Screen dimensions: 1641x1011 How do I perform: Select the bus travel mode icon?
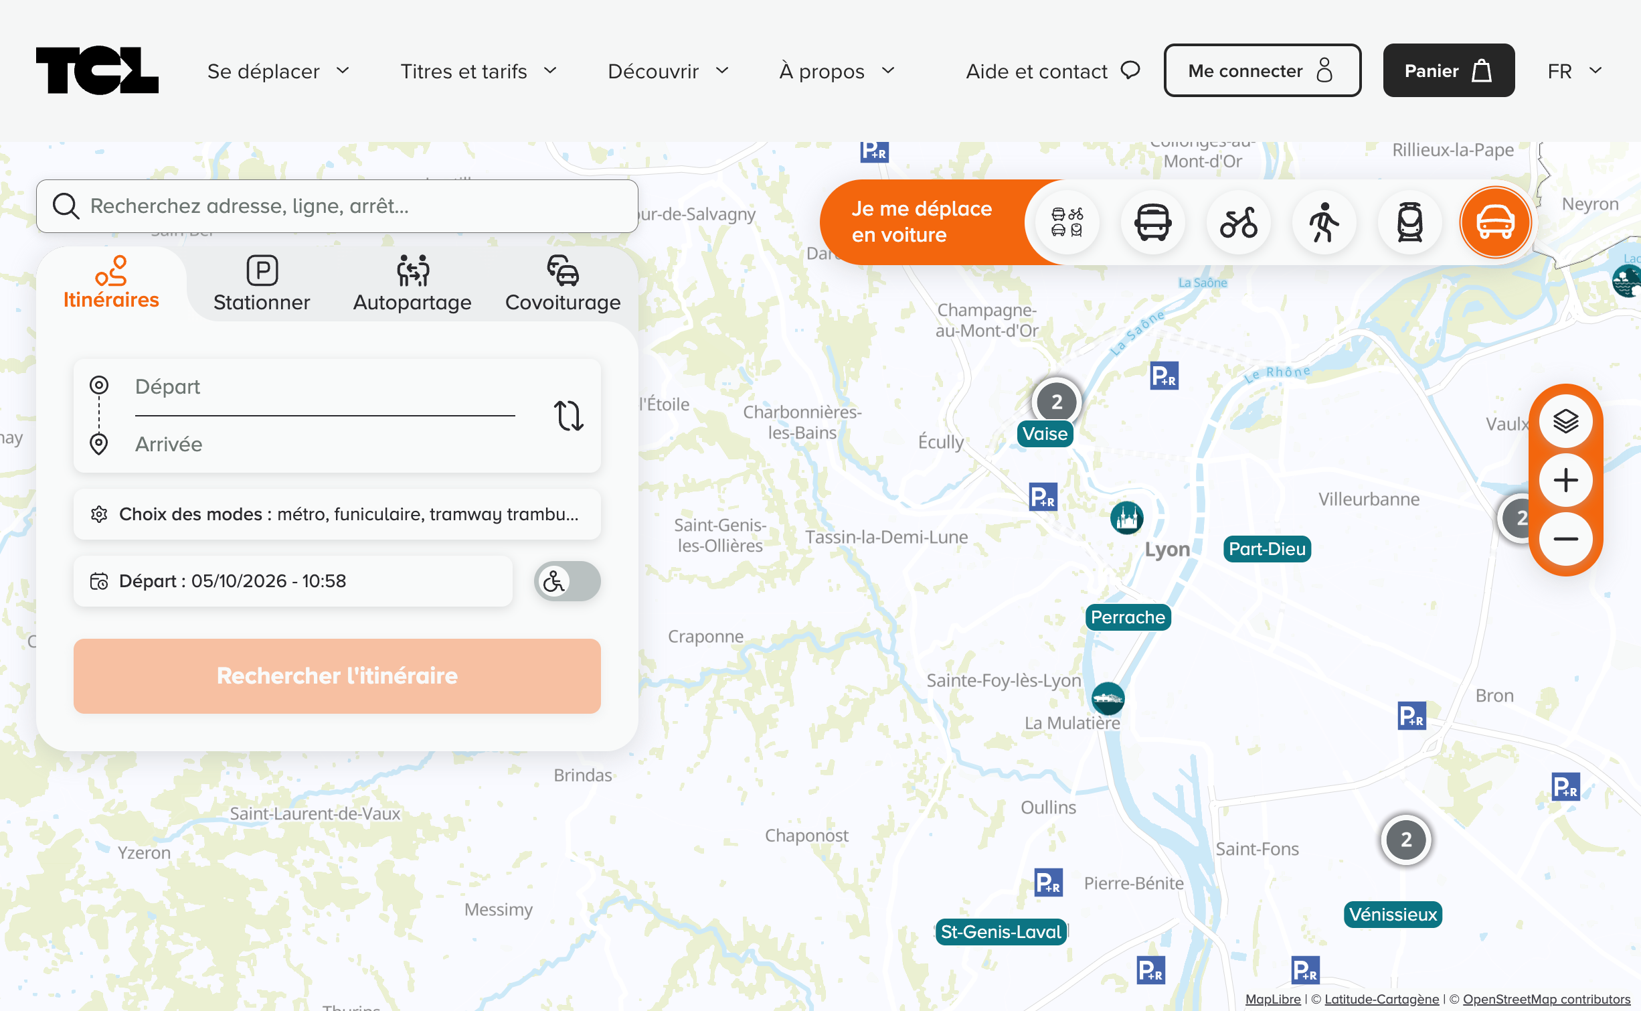click(1152, 222)
